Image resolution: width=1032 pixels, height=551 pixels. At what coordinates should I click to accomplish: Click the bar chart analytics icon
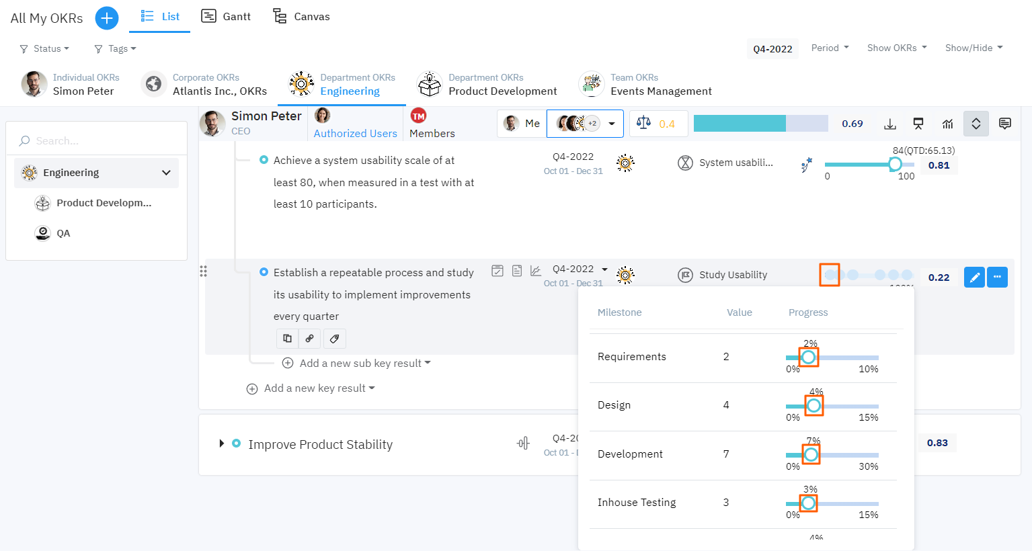tap(947, 124)
